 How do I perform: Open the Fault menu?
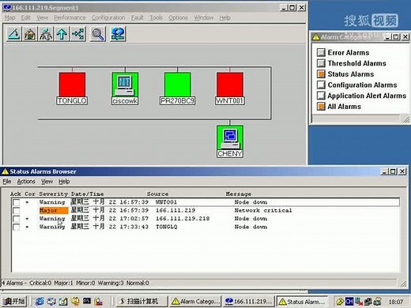point(138,17)
